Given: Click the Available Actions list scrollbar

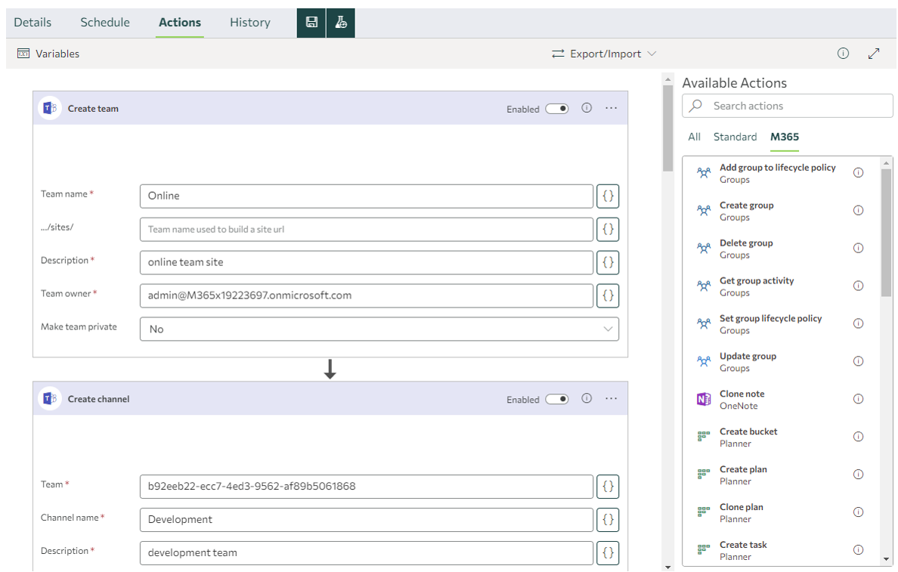Looking at the screenshot, I should [887, 233].
